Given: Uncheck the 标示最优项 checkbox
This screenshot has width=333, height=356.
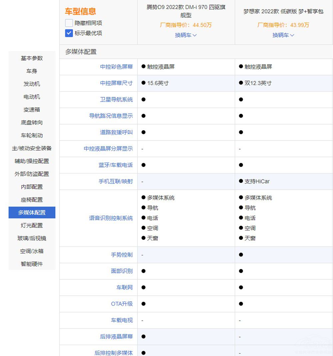Looking at the screenshot, I should coord(69,33).
